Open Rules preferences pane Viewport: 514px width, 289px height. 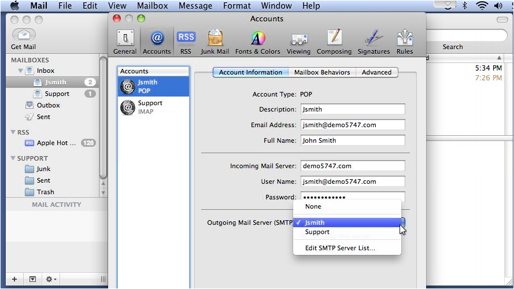pos(405,42)
